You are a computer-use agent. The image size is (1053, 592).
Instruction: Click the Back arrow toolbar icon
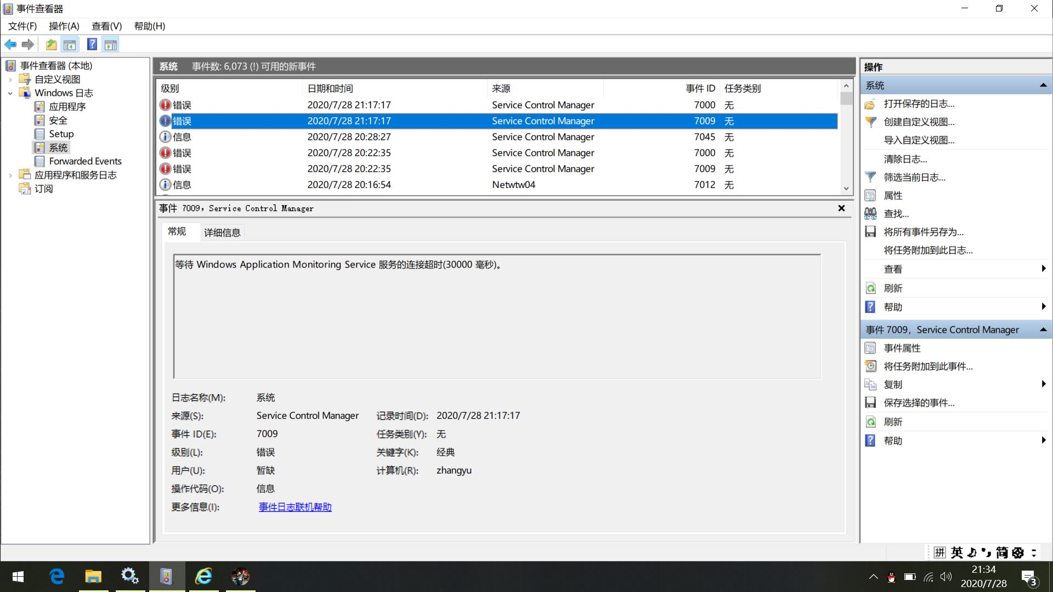[10, 44]
